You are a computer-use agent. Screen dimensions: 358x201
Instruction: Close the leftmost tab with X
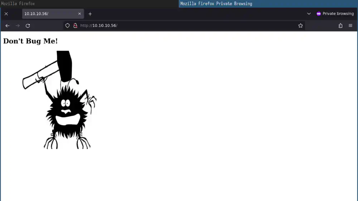pyautogui.click(x=6, y=14)
